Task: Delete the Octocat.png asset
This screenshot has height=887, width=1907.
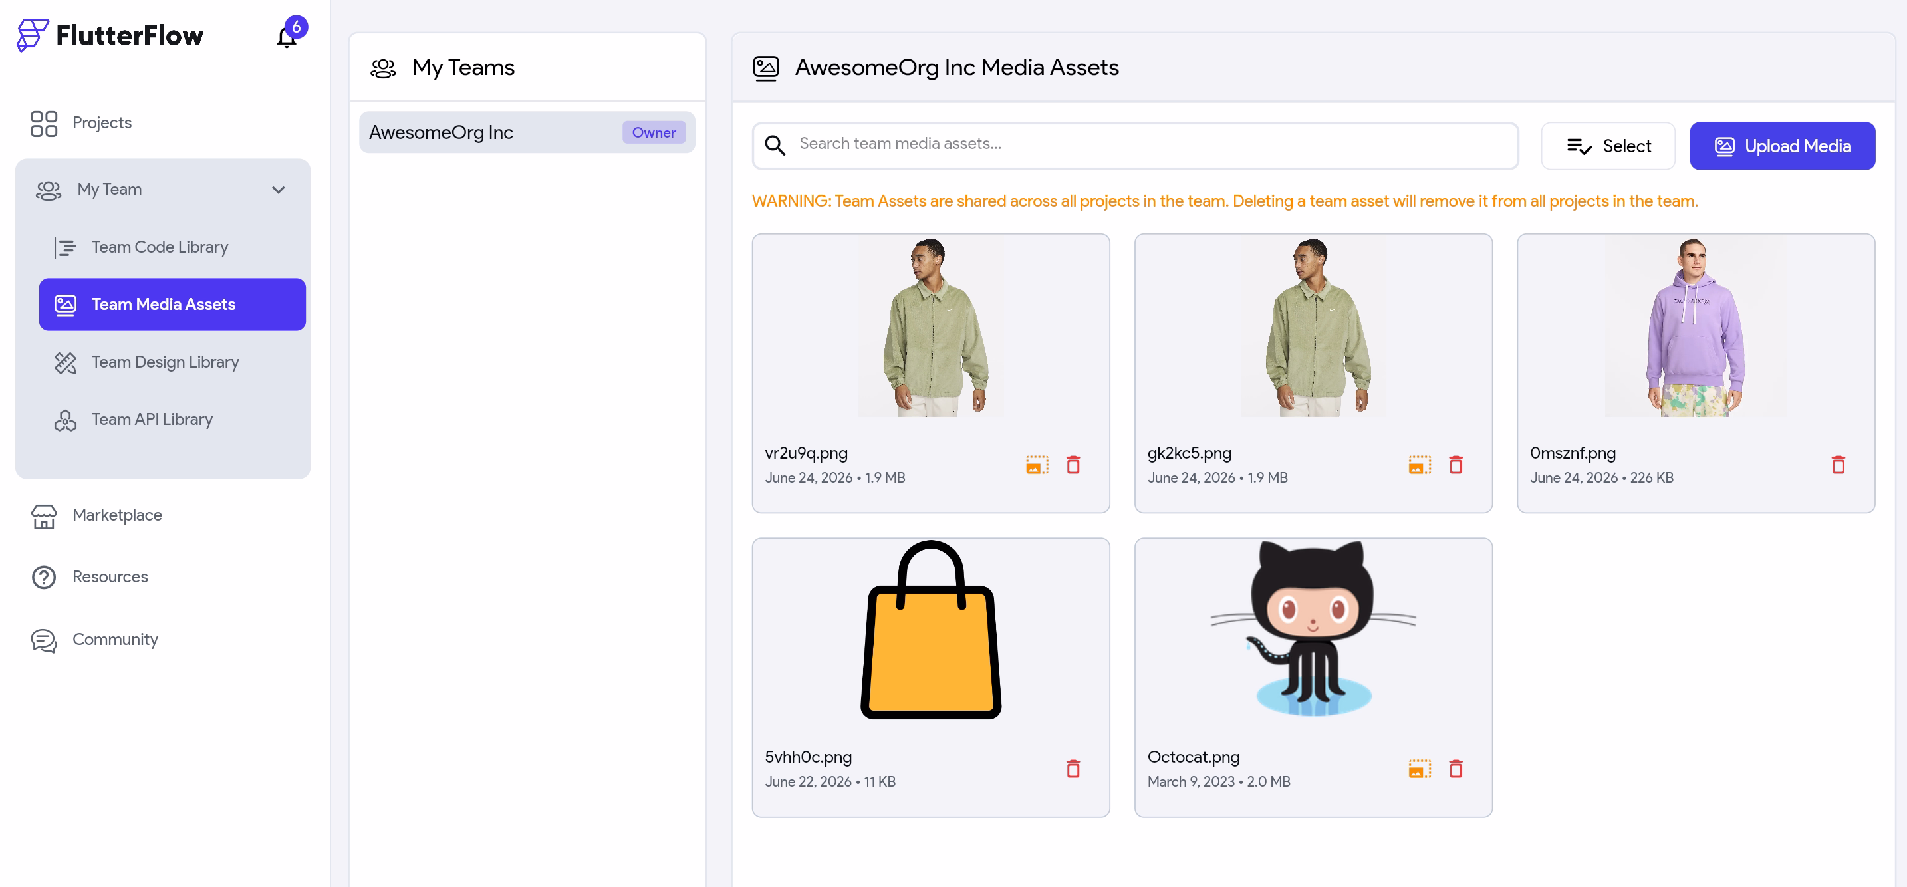Action: tap(1456, 769)
